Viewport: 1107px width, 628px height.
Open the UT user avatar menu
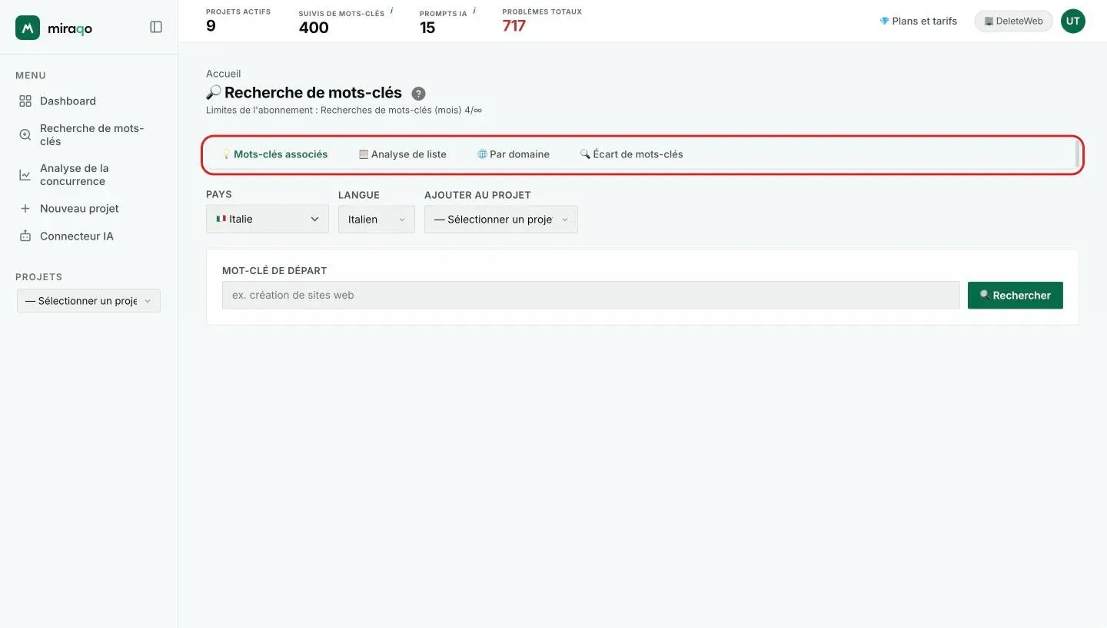click(1073, 21)
